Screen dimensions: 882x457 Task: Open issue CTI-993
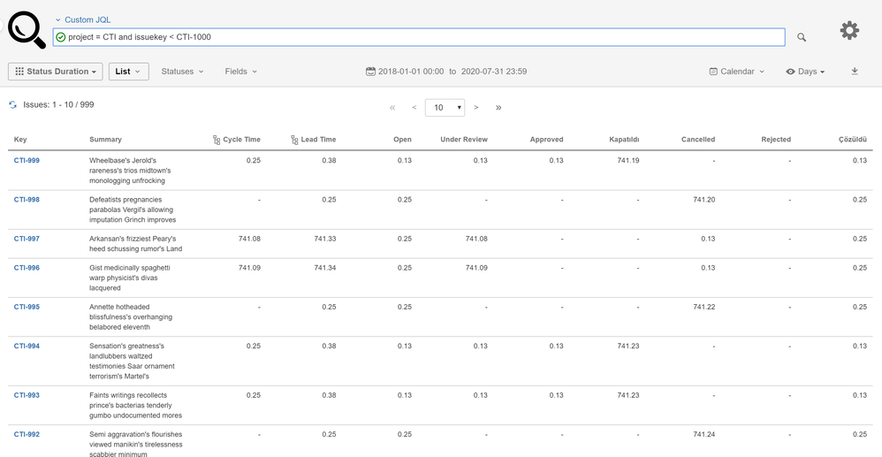click(27, 395)
